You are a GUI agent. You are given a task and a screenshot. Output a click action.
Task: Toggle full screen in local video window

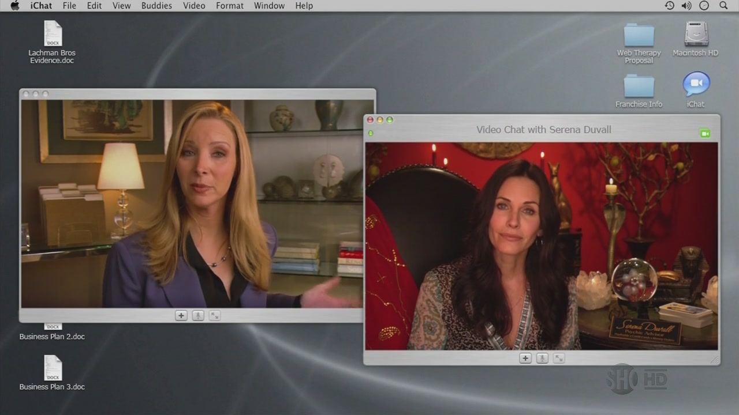[x=215, y=315]
